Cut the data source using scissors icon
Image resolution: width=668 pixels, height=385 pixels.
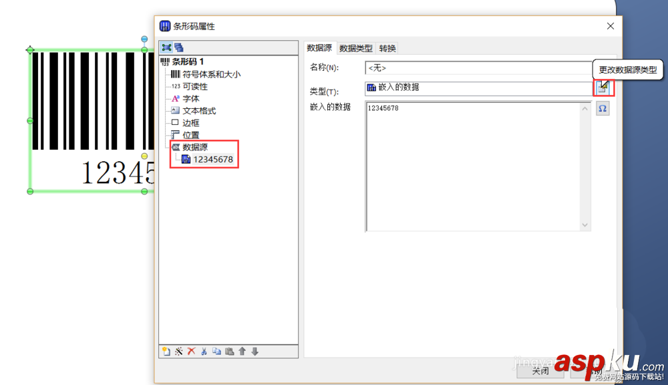pos(204,351)
